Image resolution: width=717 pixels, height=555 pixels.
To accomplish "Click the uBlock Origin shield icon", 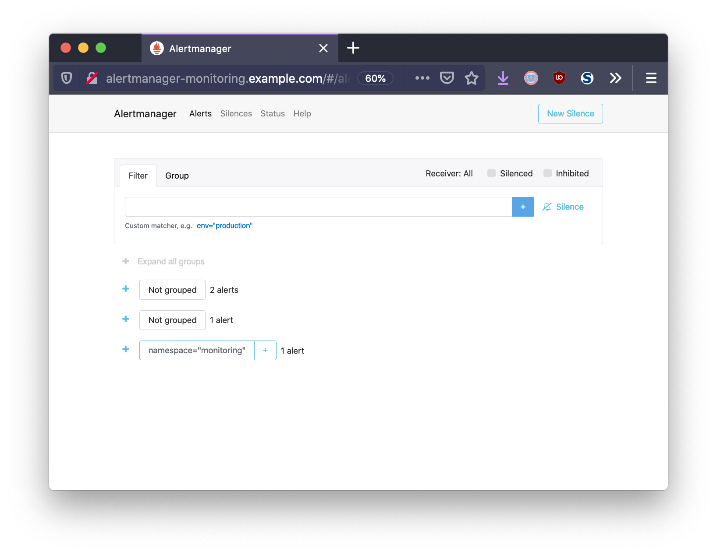I will pos(559,78).
